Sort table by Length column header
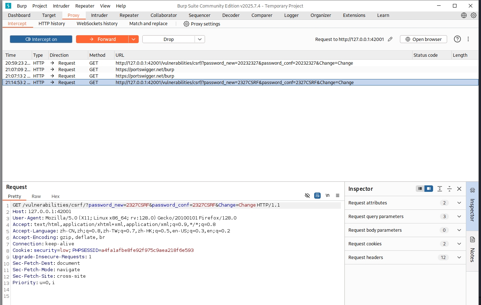Screen dimensions: 481x305 pyautogui.click(x=465, y=55)
